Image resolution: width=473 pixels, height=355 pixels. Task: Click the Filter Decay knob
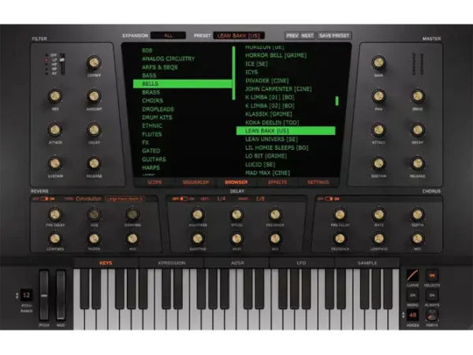pyautogui.click(x=94, y=130)
